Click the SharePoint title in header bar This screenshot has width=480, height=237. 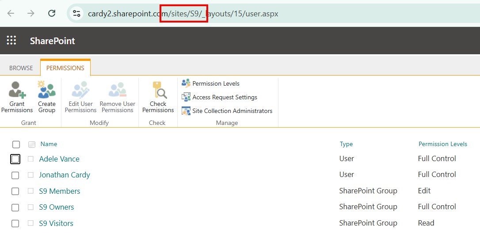click(52, 41)
